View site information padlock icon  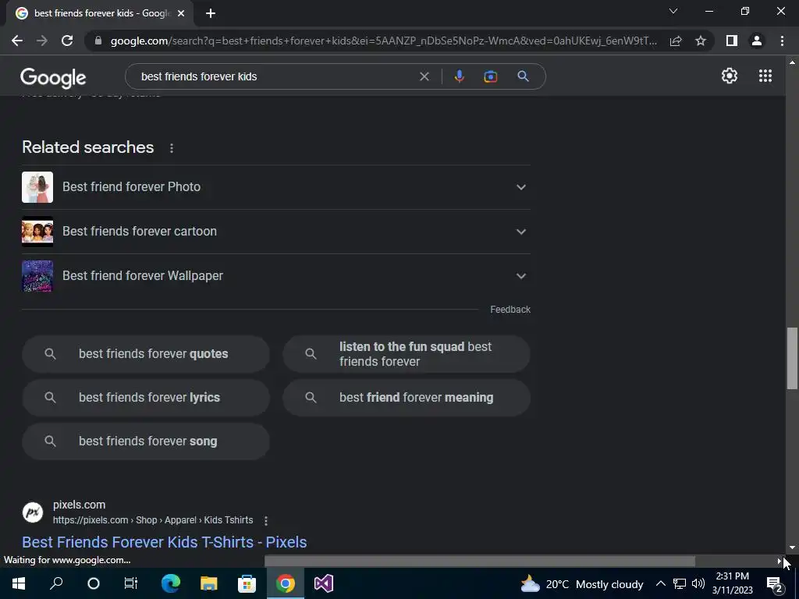tap(98, 41)
